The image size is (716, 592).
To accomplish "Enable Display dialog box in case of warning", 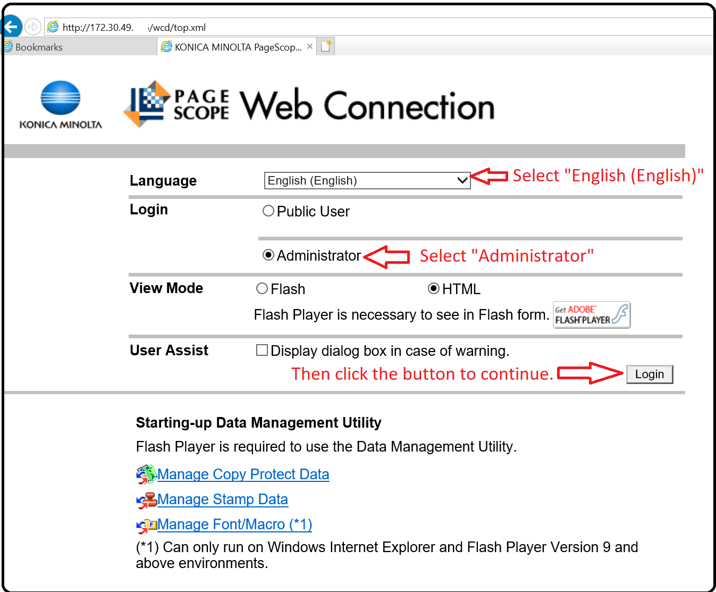I will click(262, 350).
